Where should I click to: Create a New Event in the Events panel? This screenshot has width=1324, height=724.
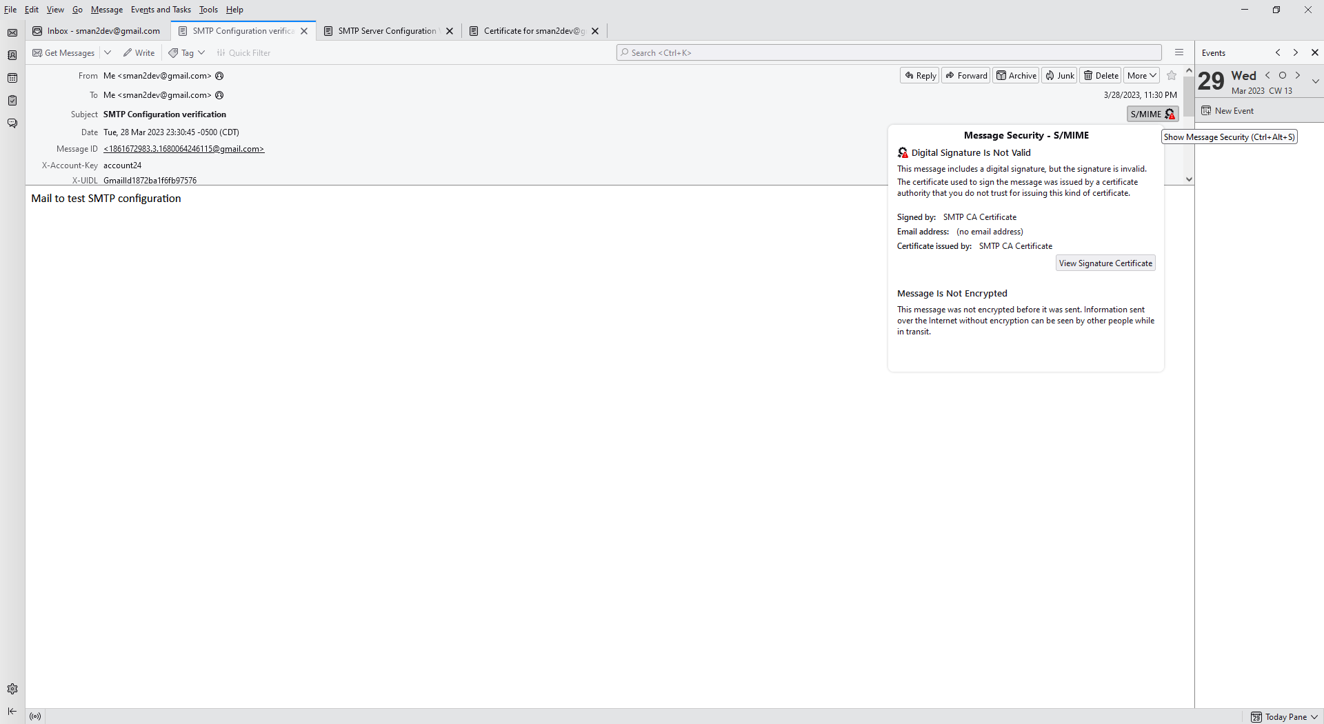coord(1233,110)
